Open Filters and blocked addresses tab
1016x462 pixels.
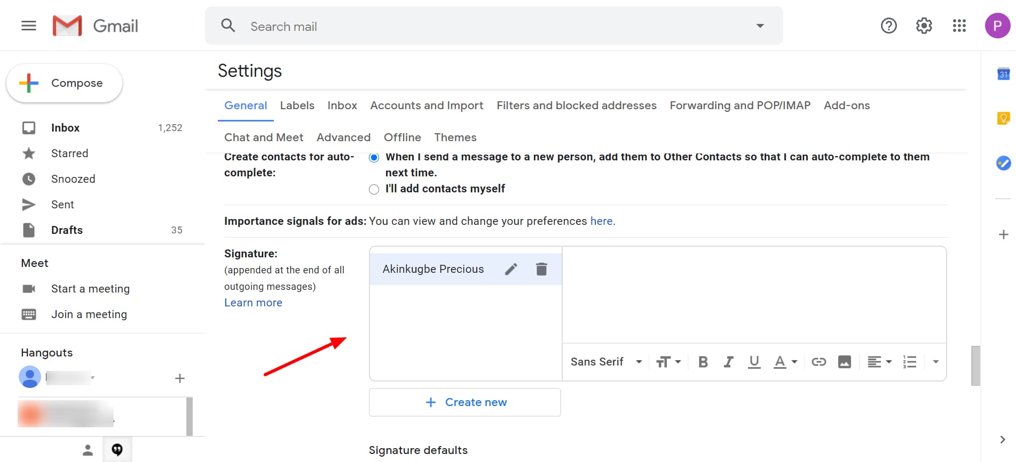576,106
